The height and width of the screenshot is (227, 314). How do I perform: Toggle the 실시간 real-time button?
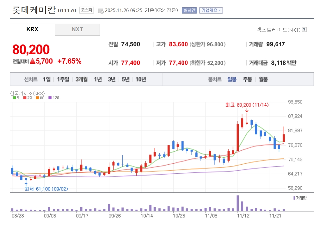[189, 10]
